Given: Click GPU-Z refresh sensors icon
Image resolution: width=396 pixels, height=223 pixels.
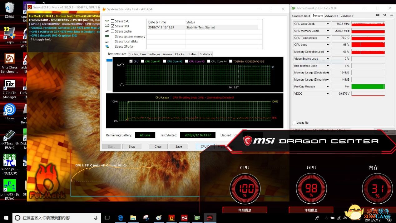Looking at the screenshot, I should (x=384, y=15).
